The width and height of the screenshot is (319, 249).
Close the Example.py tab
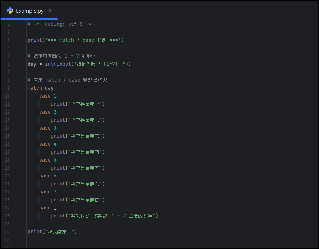[50, 11]
